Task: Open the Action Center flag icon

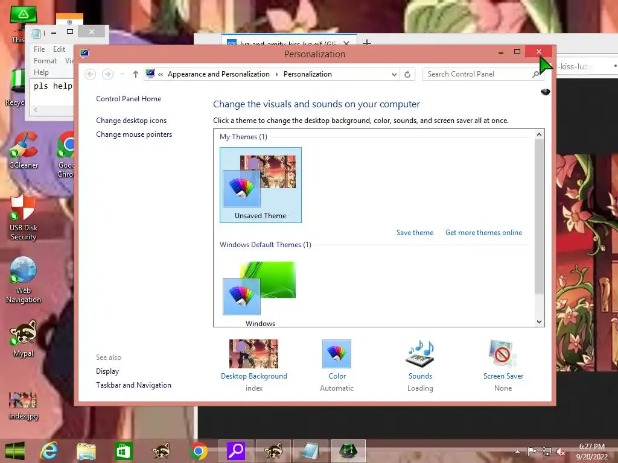Action: click(532, 451)
